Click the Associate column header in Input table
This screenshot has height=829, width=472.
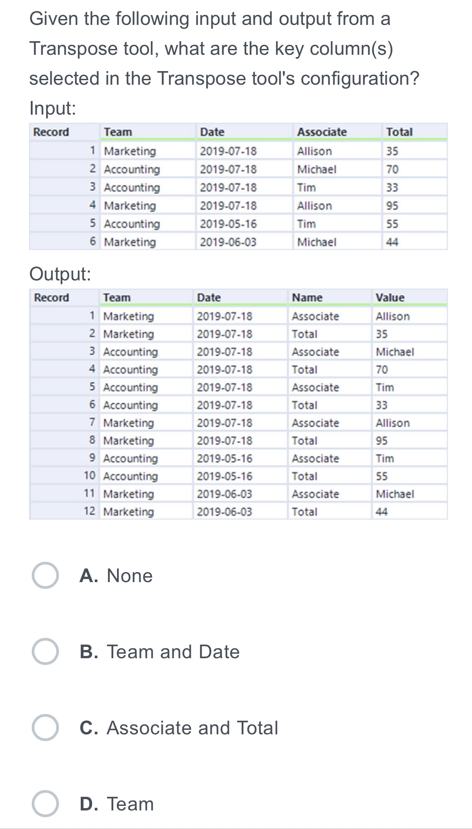click(322, 132)
